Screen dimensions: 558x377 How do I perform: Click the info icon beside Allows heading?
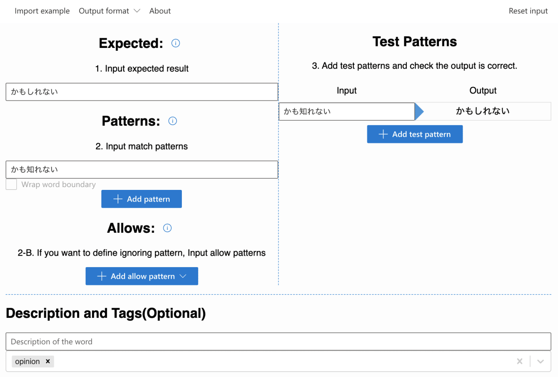(x=167, y=228)
